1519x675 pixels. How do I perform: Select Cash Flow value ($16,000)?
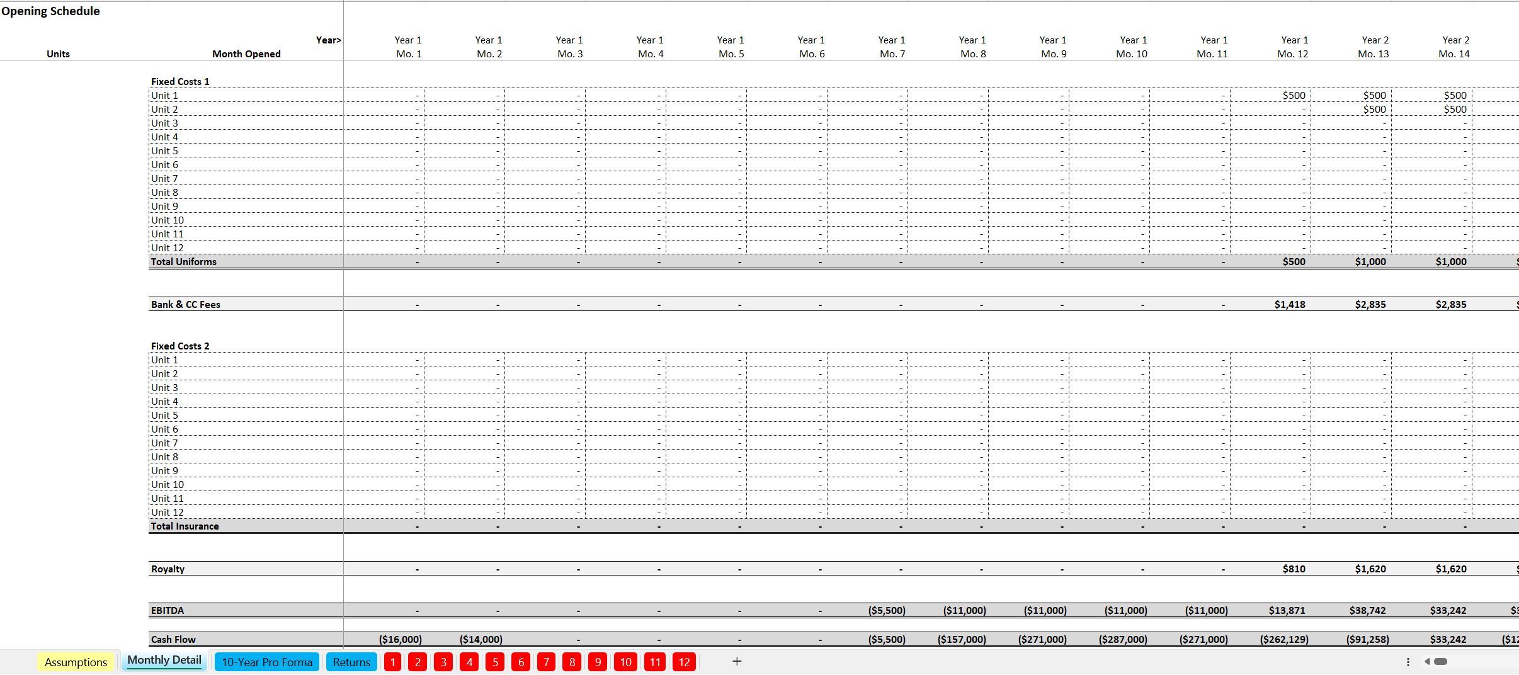(x=401, y=639)
